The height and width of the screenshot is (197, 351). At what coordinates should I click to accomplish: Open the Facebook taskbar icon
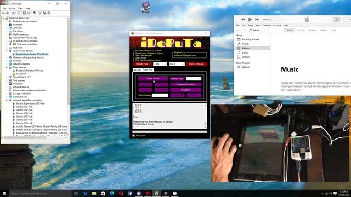130,193
